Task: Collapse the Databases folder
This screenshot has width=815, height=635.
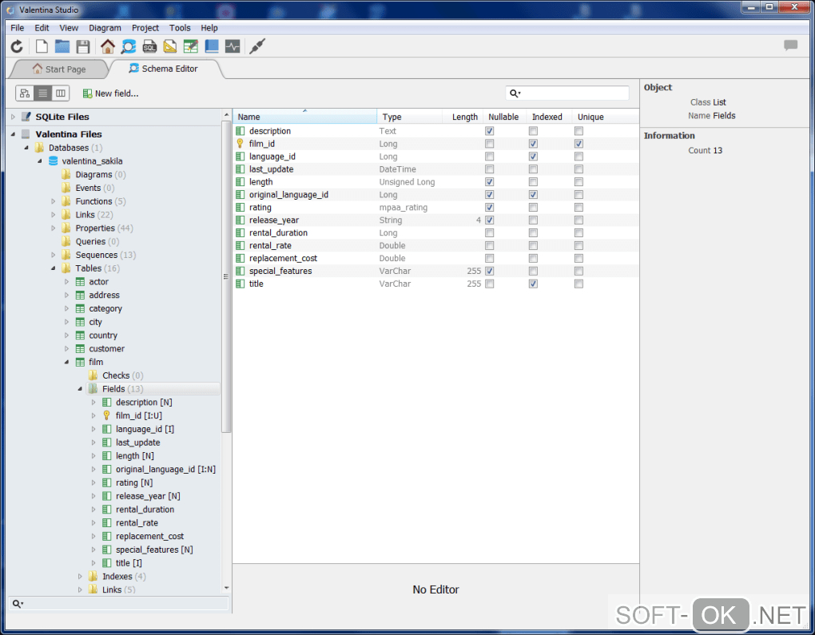Action: [26, 148]
